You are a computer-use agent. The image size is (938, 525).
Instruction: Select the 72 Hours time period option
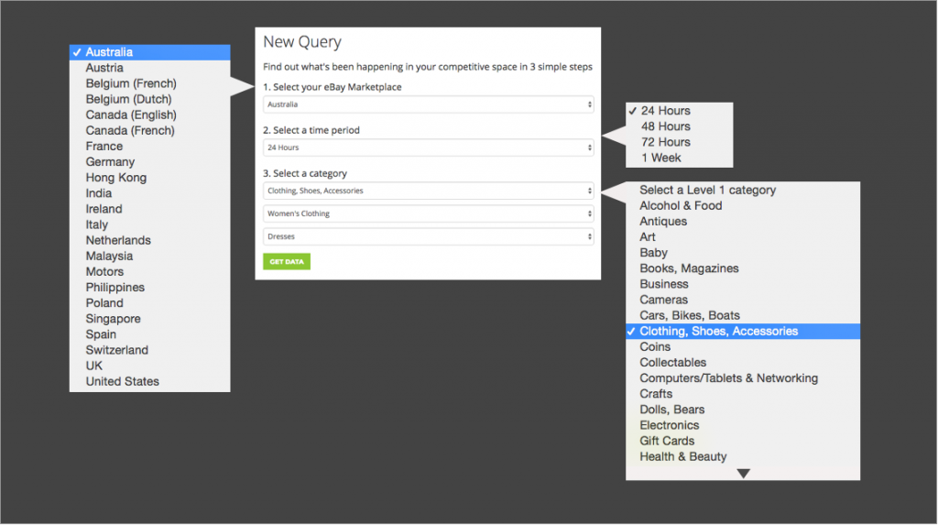tap(679, 142)
